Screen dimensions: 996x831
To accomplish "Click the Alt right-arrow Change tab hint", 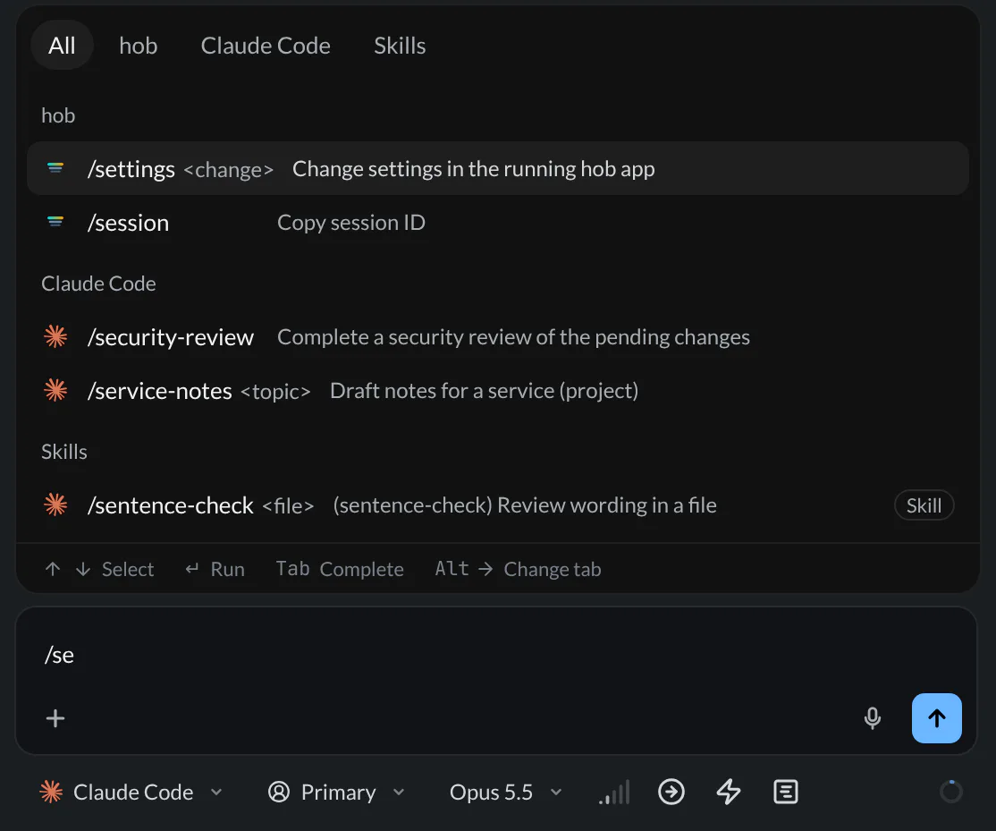I will click(518, 569).
